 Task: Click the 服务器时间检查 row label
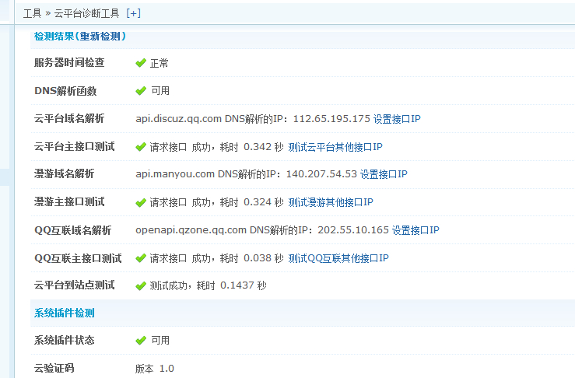[x=69, y=63]
